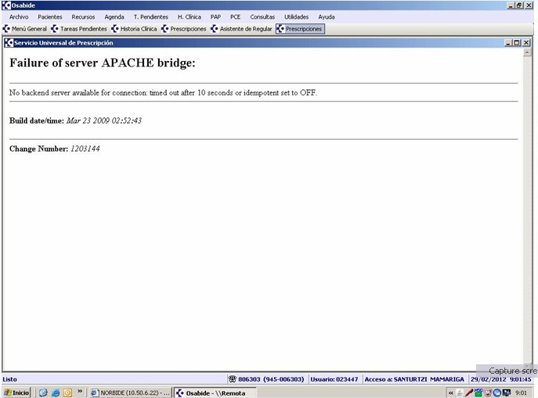
Task: Open Menú General from the toolbar
Action: coord(25,29)
